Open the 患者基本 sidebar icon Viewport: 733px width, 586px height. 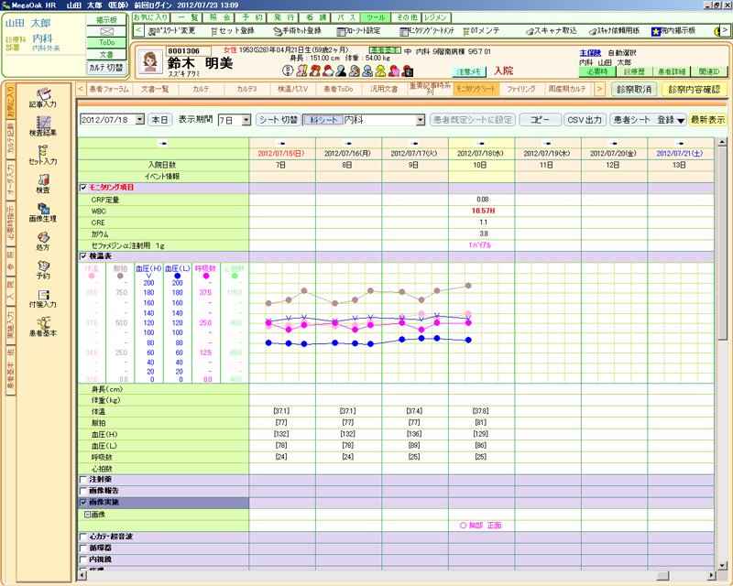coord(42,327)
